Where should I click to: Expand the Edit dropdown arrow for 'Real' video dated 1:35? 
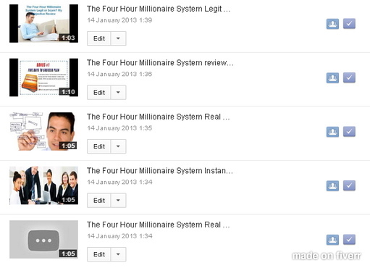tap(118, 146)
